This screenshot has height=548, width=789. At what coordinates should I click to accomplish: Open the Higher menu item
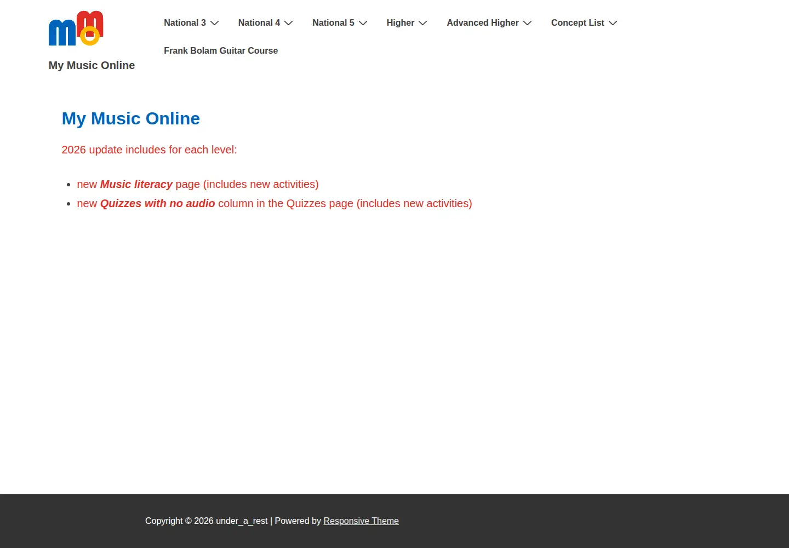coord(400,22)
